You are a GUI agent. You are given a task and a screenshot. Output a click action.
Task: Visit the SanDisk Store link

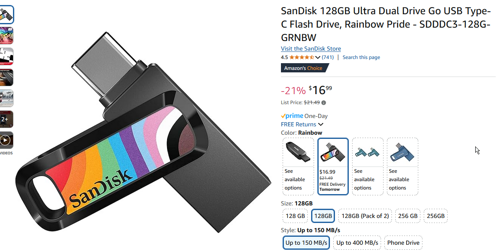point(311,49)
